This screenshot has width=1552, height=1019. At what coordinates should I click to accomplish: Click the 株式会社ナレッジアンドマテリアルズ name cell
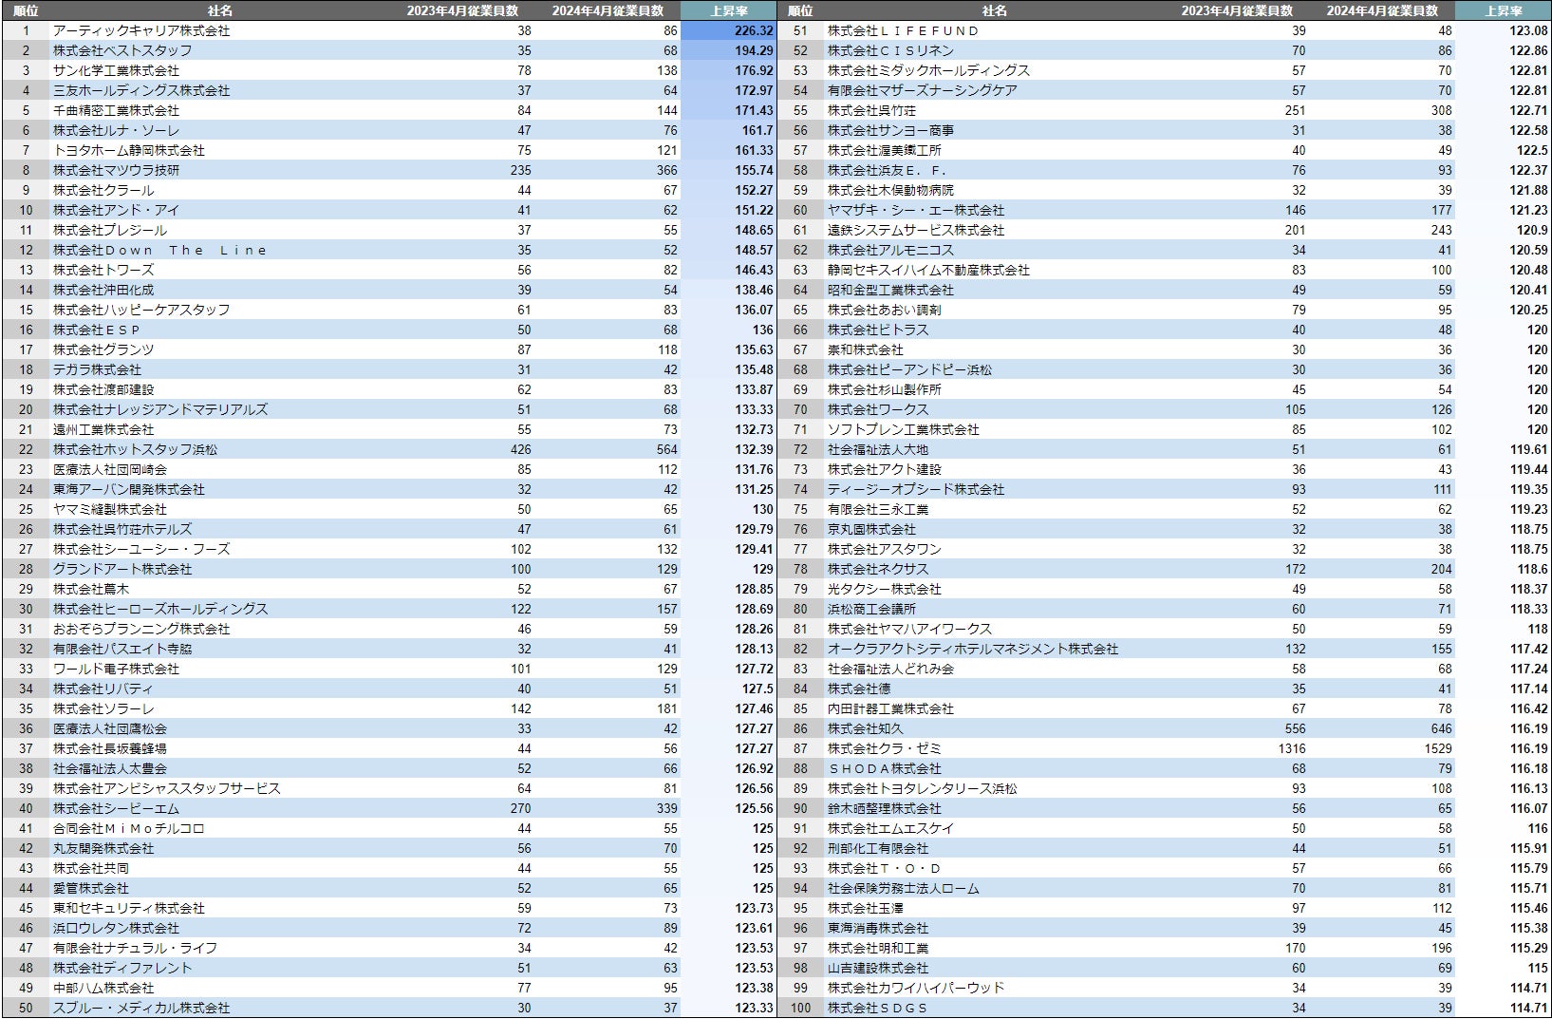pyautogui.click(x=160, y=409)
